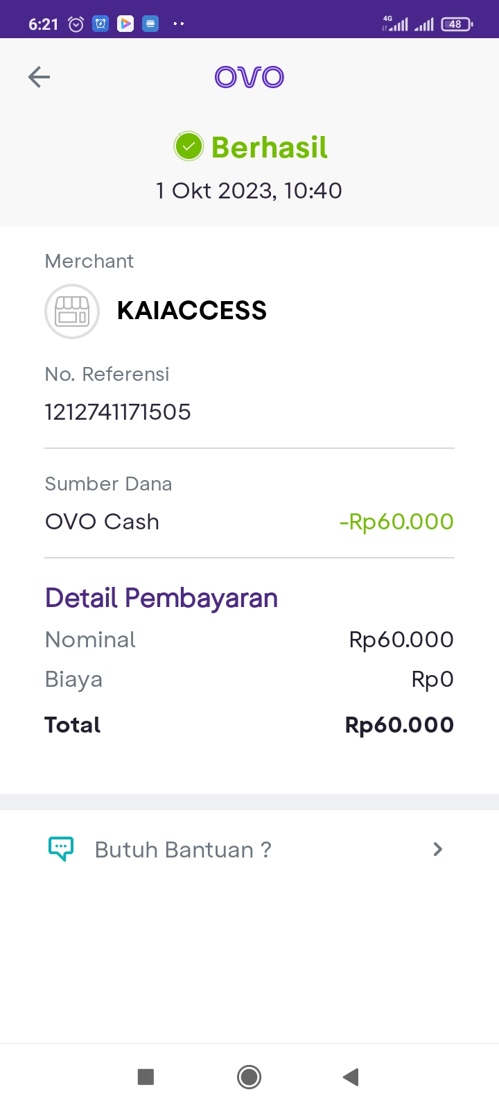Screen dimensions: 499x1110
Task: Open the Butuh Bantuan ? help link
Action: point(183,850)
